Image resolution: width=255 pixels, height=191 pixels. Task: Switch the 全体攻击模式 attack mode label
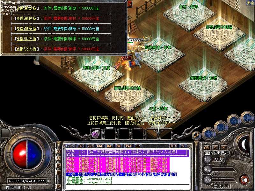(x=217, y=153)
